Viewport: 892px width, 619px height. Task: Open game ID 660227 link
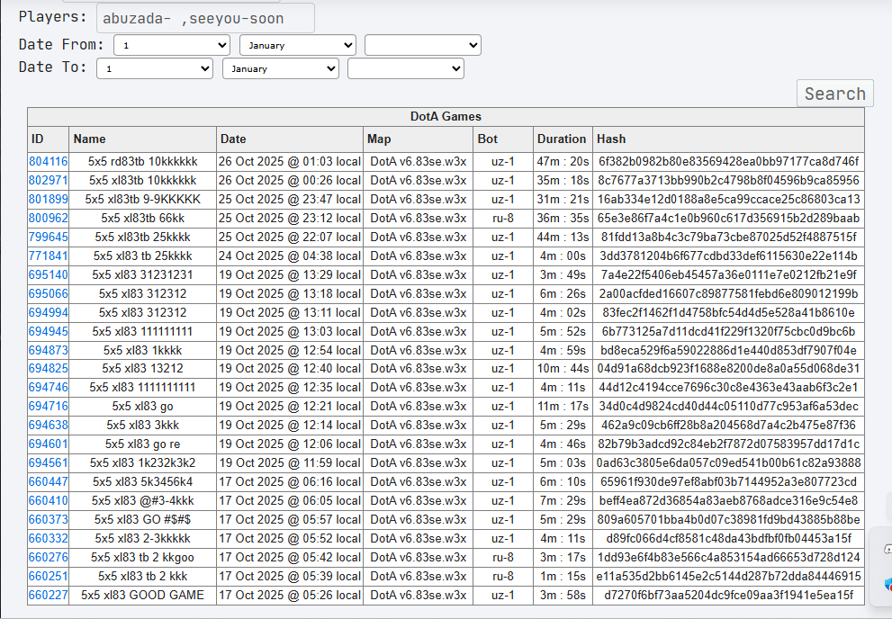point(49,595)
